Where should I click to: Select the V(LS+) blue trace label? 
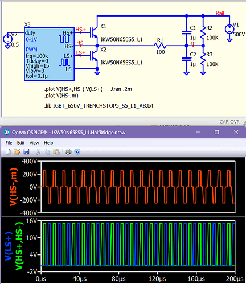coord(9,246)
